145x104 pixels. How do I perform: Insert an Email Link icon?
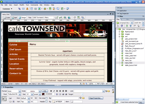23,9
